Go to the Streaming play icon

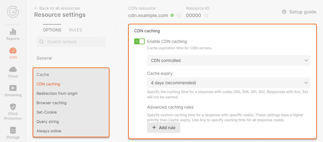coord(13,88)
